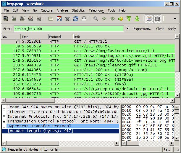This screenshot has width=181, height=153.
Task: Restart the running capture icon
Action: pos(39,19)
